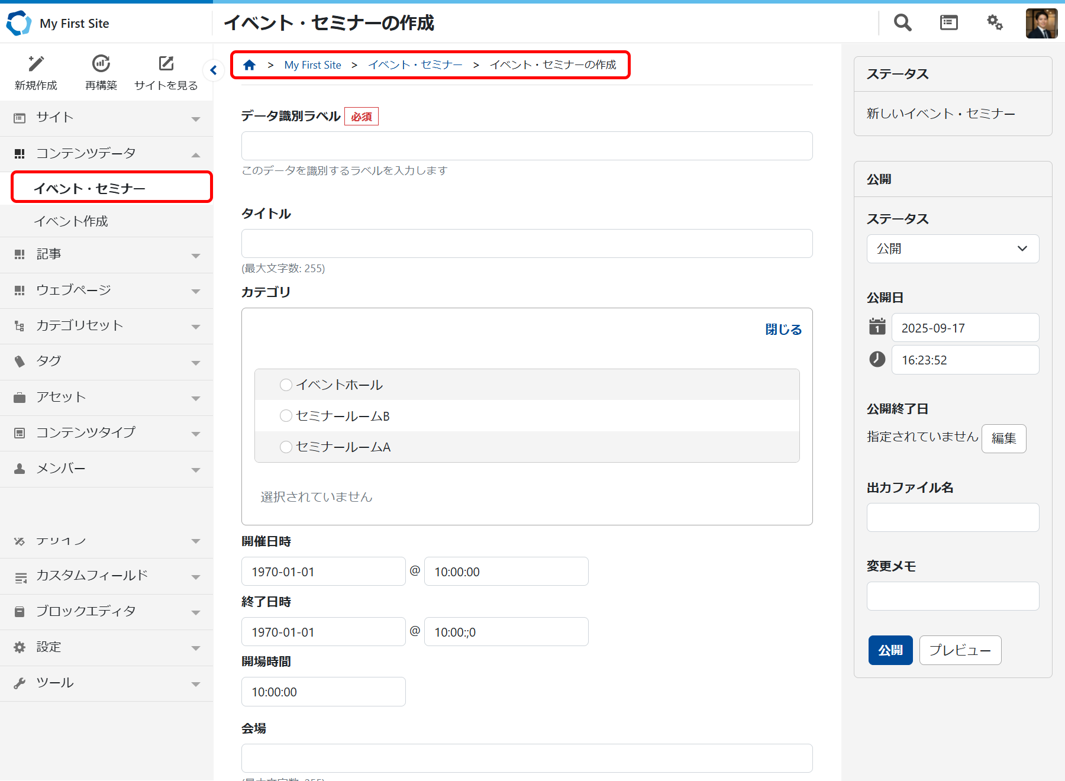The image size is (1065, 781).
Task: Expand the 記事 sidebar section
Action: pos(106,254)
